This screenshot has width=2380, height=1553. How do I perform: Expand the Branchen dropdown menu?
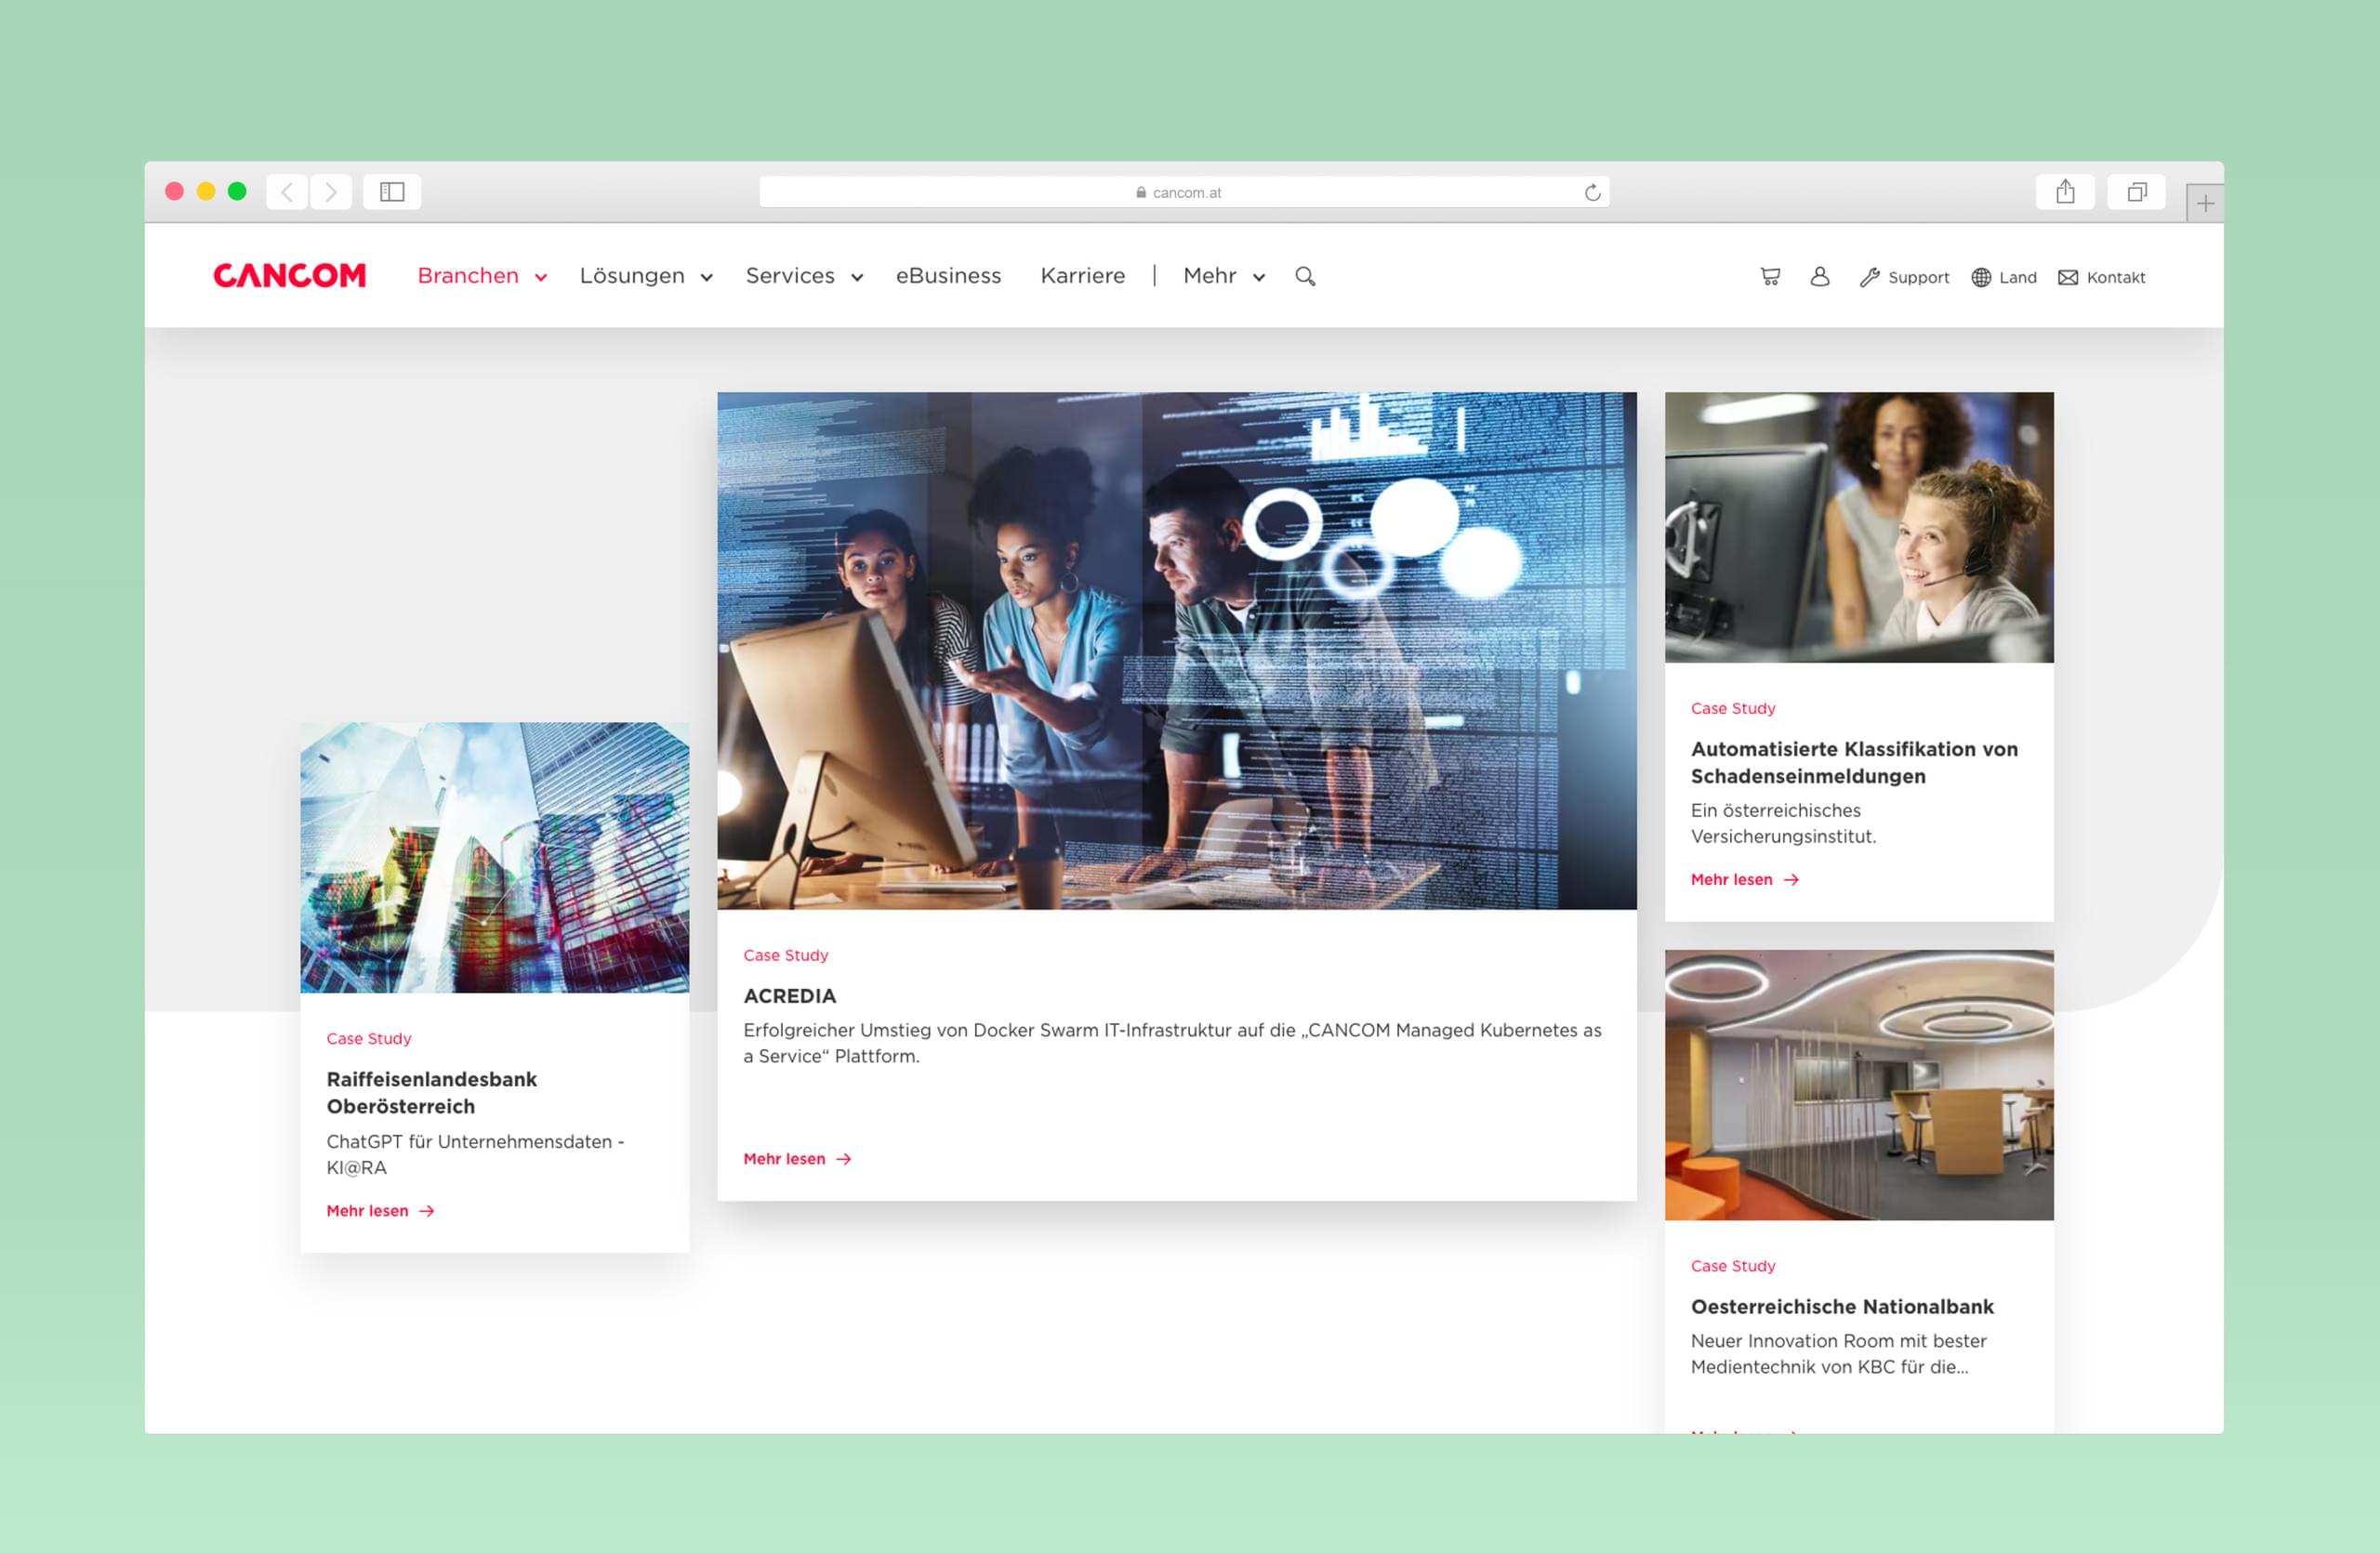click(x=482, y=276)
